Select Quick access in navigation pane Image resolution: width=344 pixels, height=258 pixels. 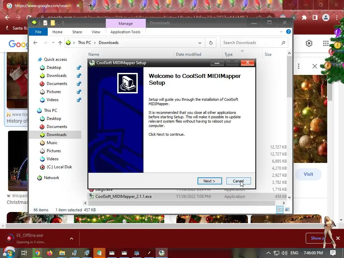[55, 59]
